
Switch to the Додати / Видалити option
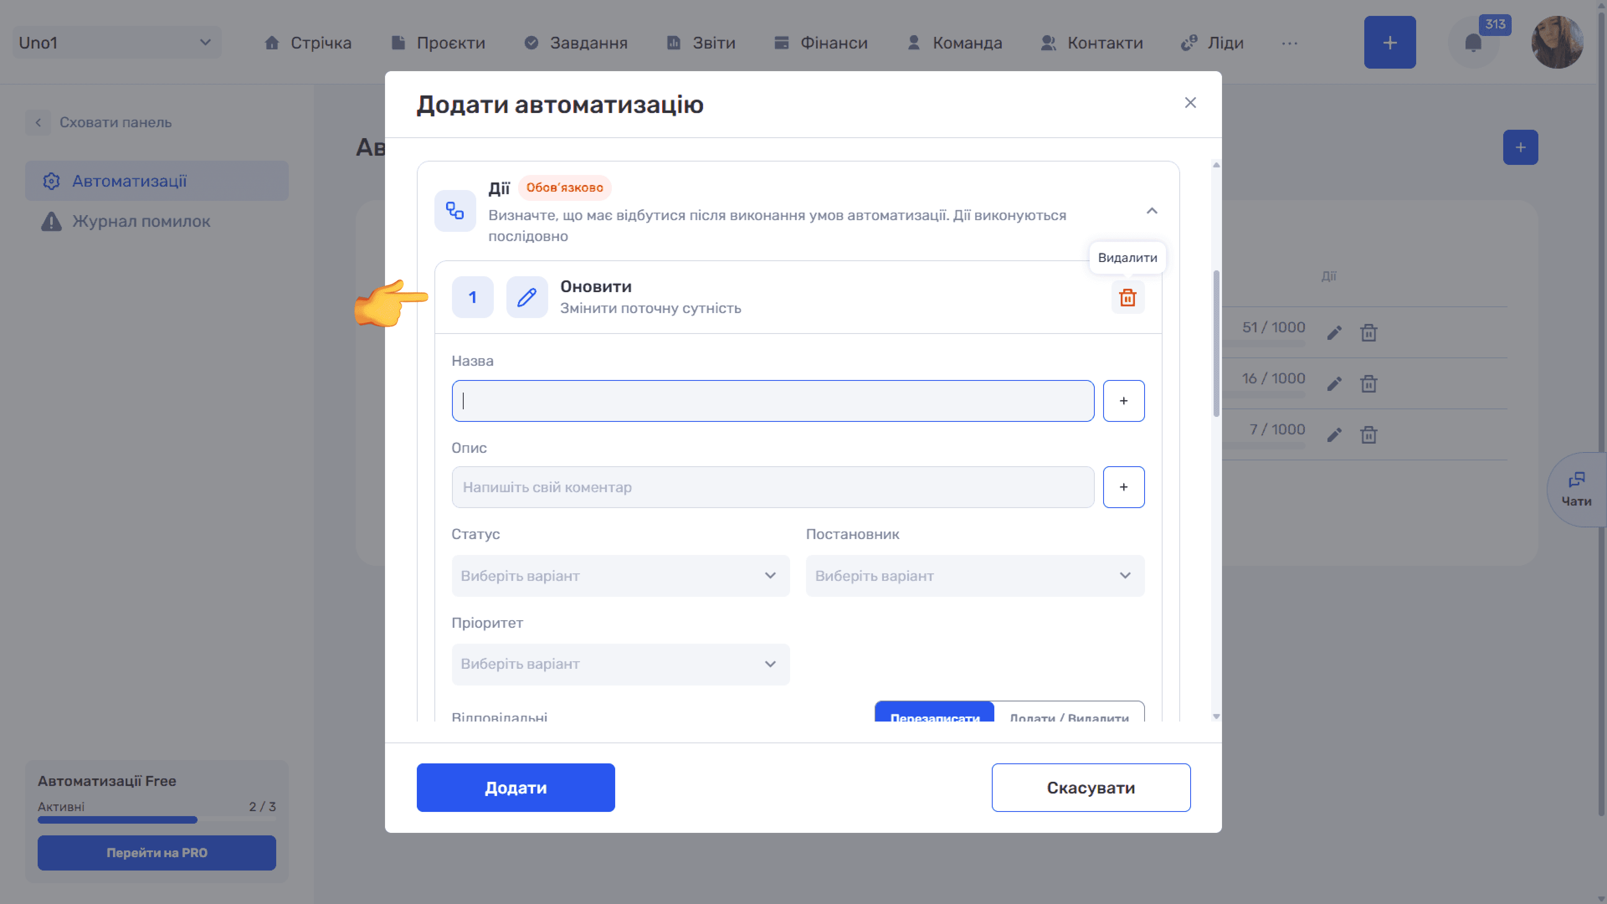coord(1069,713)
